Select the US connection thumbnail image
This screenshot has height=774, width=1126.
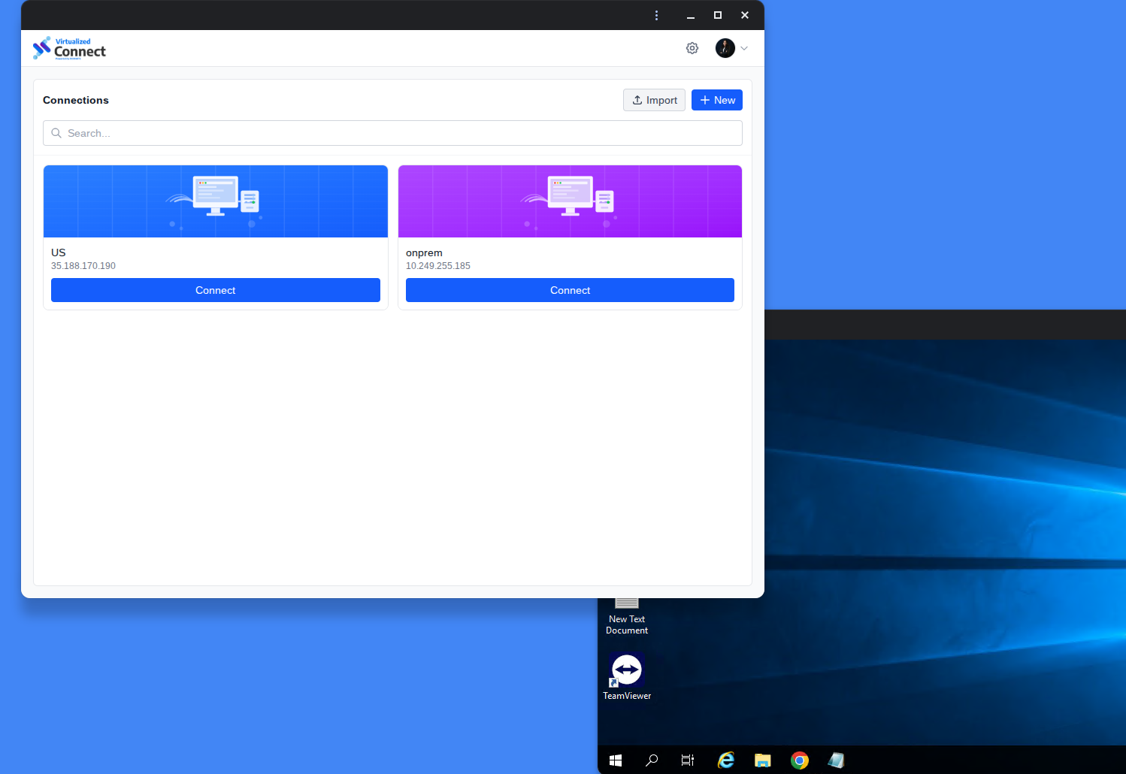point(215,201)
